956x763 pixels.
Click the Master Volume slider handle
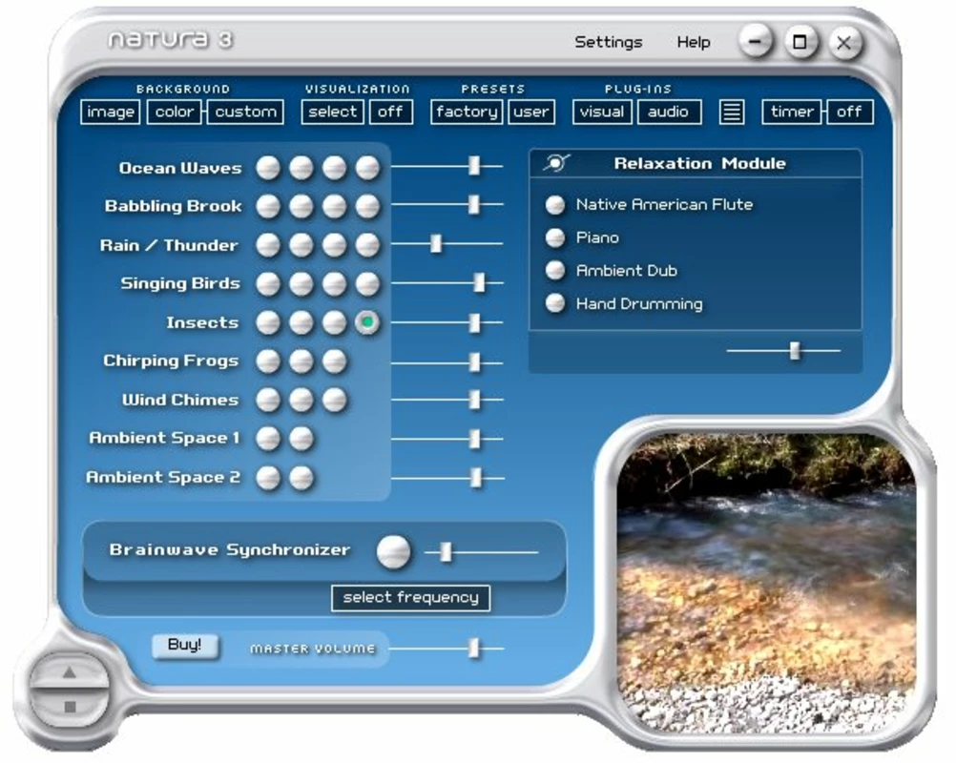click(474, 649)
